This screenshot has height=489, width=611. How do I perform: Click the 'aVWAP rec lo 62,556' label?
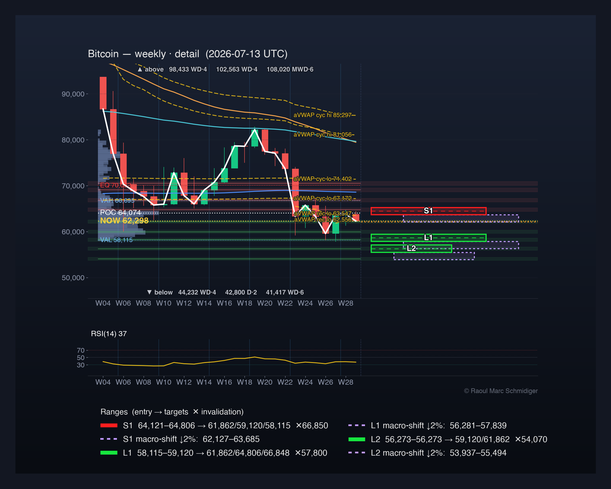[323, 219]
